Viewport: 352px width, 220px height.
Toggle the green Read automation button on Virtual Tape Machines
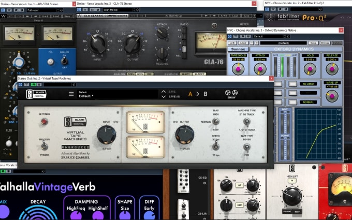point(34,84)
